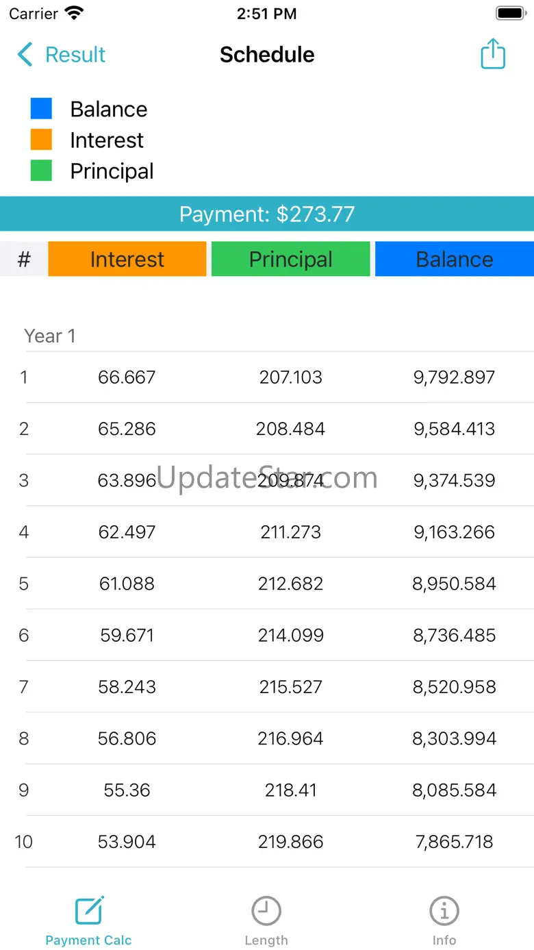Tap the orange Interest column header

pos(127,259)
